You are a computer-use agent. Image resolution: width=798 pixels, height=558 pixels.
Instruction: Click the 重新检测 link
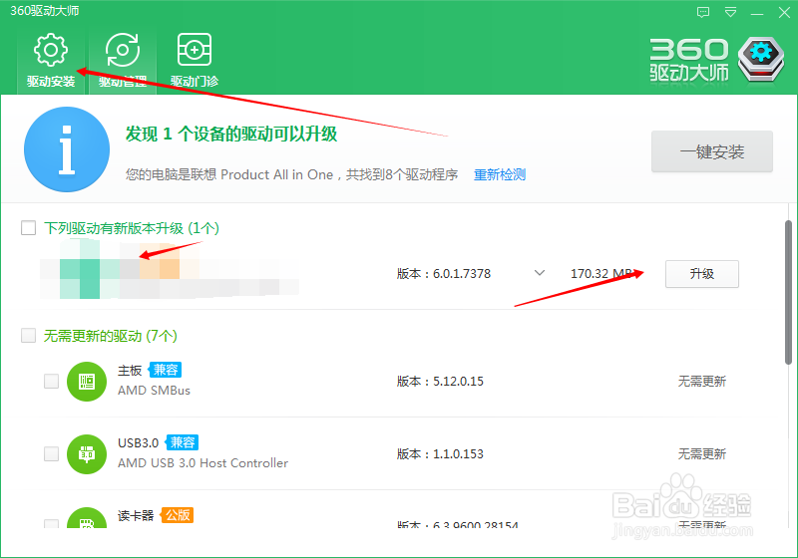(500, 174)
